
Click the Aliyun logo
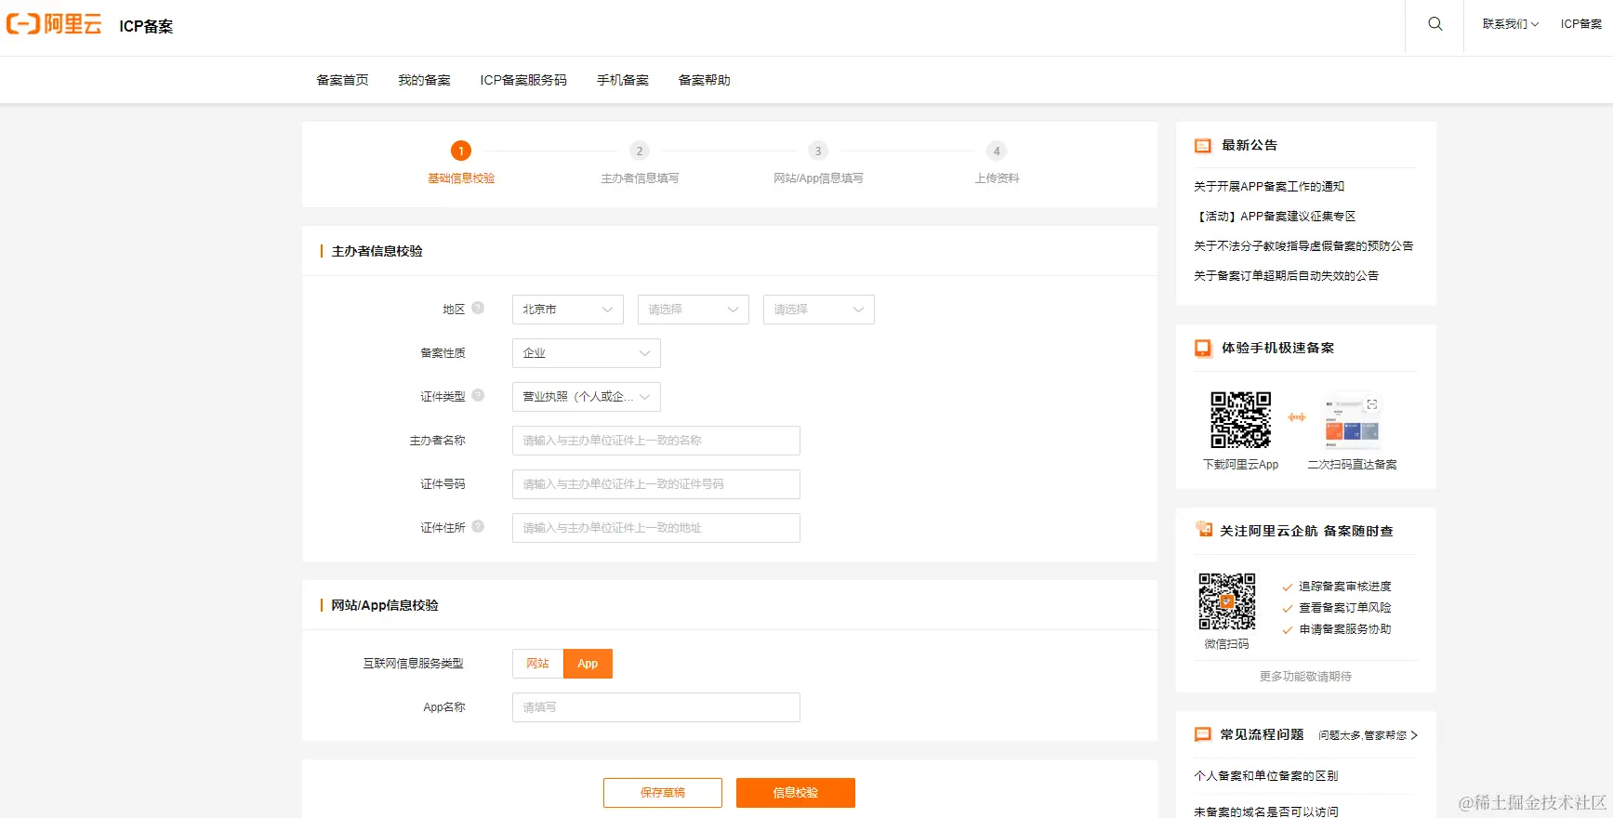tap(54, 24)
